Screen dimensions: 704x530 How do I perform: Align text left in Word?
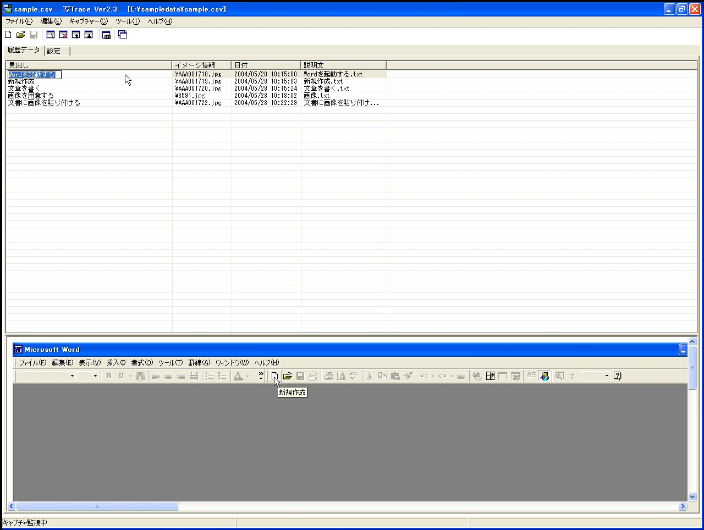[156, 376]
